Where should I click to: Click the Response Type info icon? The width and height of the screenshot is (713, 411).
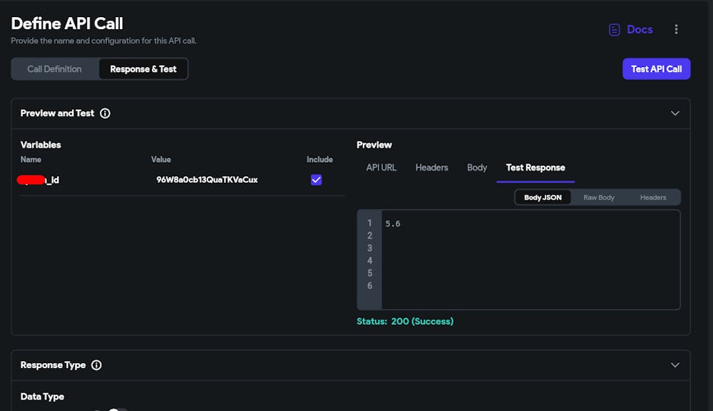coord(96,365)
